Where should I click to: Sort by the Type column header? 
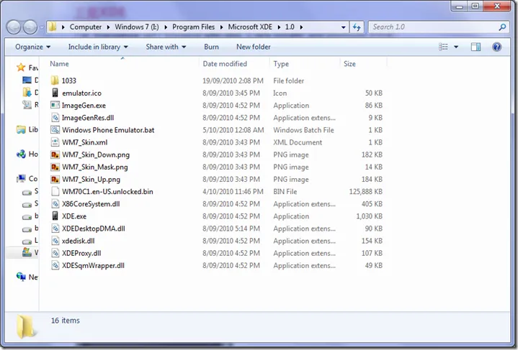click(x=305, y=64)
